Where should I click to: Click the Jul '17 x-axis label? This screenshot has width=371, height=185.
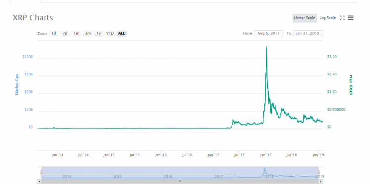pos(239,155)
